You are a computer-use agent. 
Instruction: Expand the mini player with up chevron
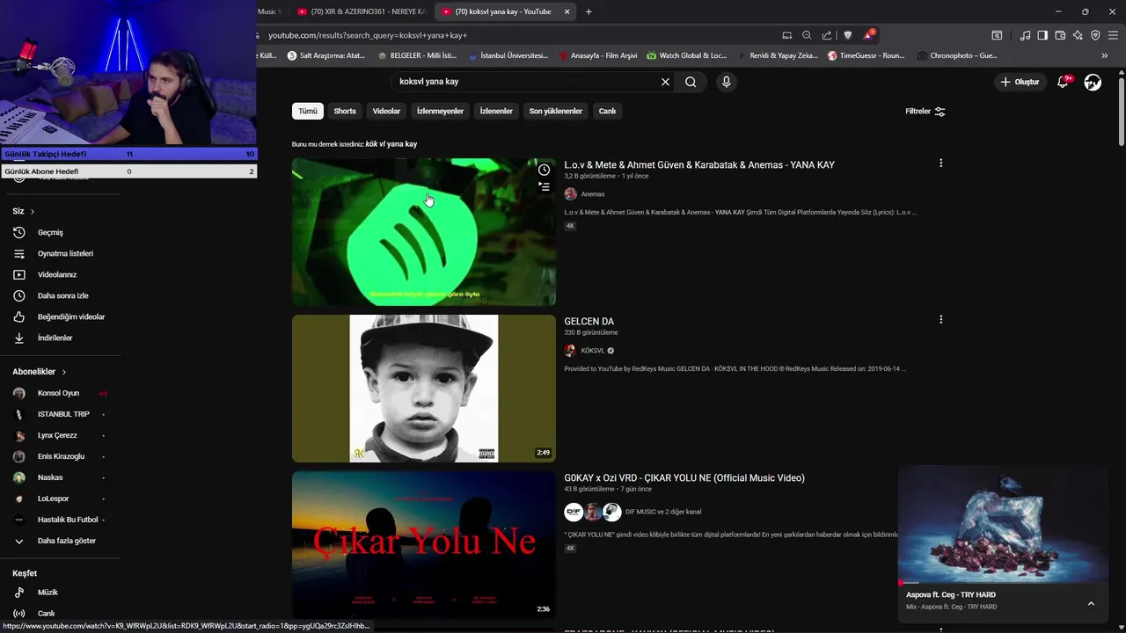(1091, 603)
